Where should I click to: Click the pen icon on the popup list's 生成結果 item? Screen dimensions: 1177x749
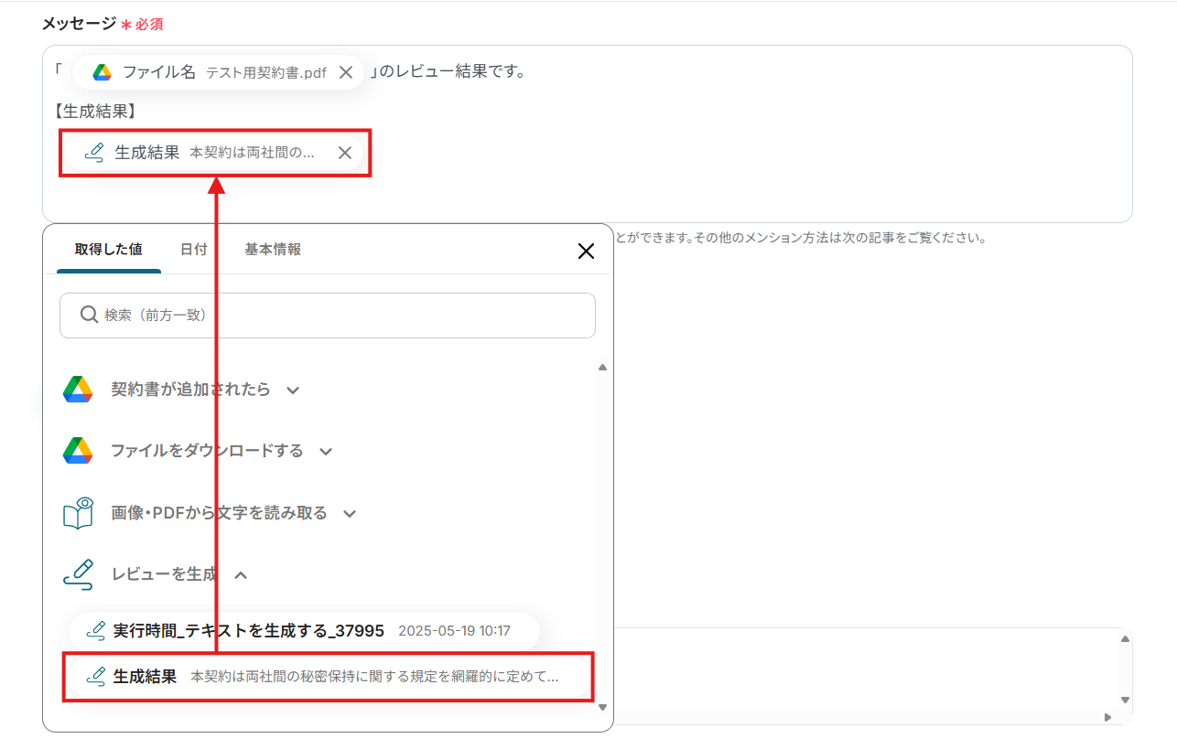95,677
